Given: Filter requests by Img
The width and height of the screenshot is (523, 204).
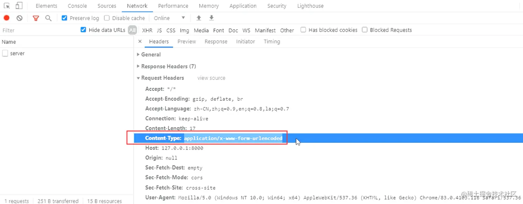Looking at the screenshot, I should tap(184, 30).
